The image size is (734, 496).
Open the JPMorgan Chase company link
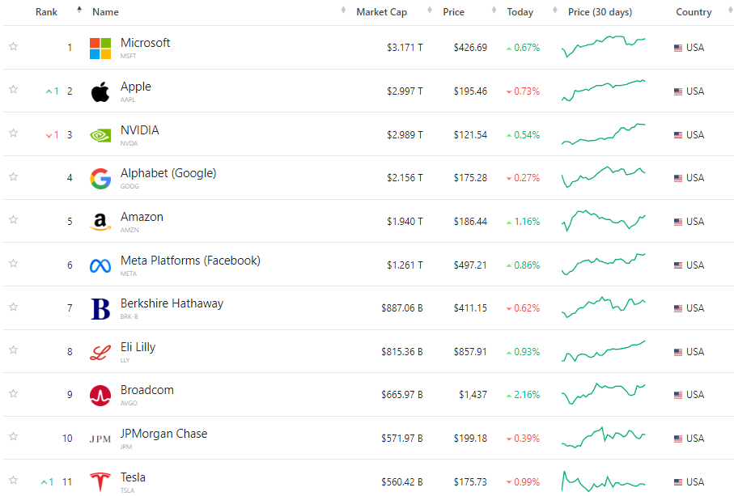click(163, 434)
